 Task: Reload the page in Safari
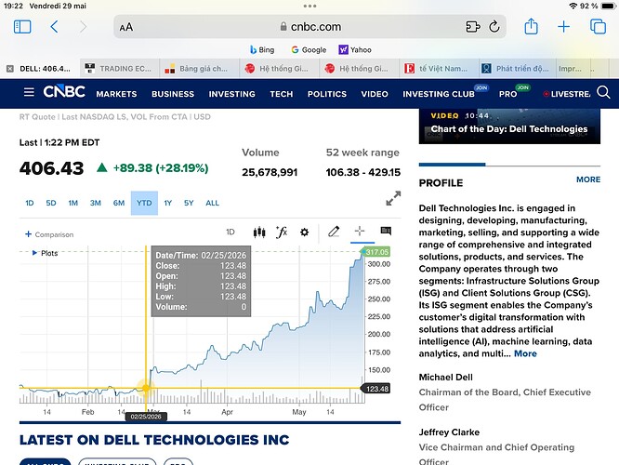pyautogui.click(x=494, y=26)
